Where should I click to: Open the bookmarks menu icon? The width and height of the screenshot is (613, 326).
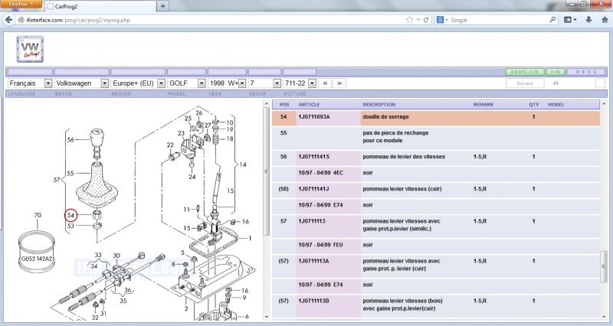coord(570,20)
